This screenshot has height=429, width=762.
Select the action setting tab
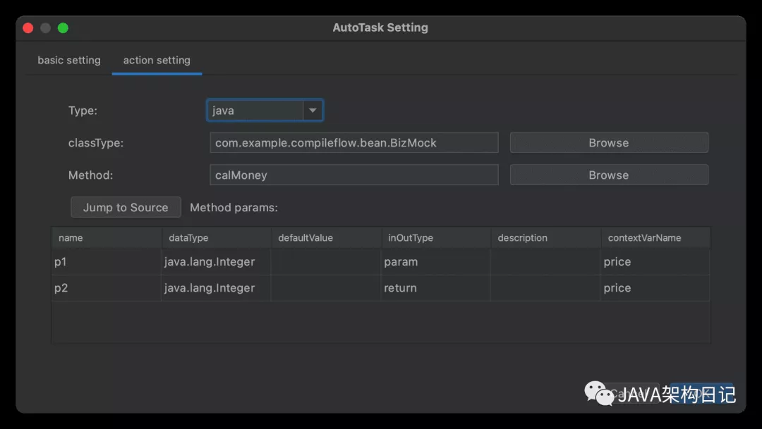pyautogui.click(x=157, y=61)
